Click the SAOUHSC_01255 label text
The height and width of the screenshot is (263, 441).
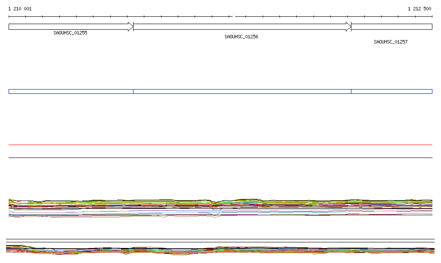pyautogui.click(x=70, y=33)
